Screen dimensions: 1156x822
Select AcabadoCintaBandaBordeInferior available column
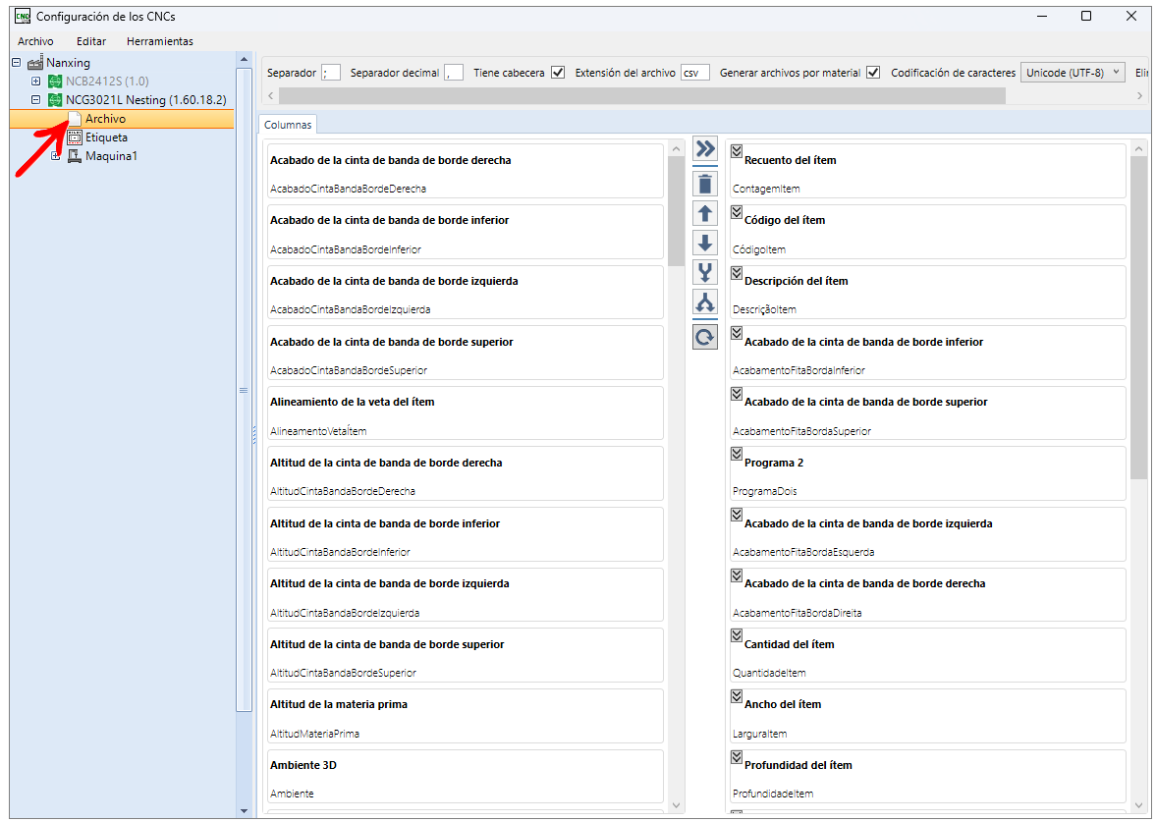pos(466,232)
